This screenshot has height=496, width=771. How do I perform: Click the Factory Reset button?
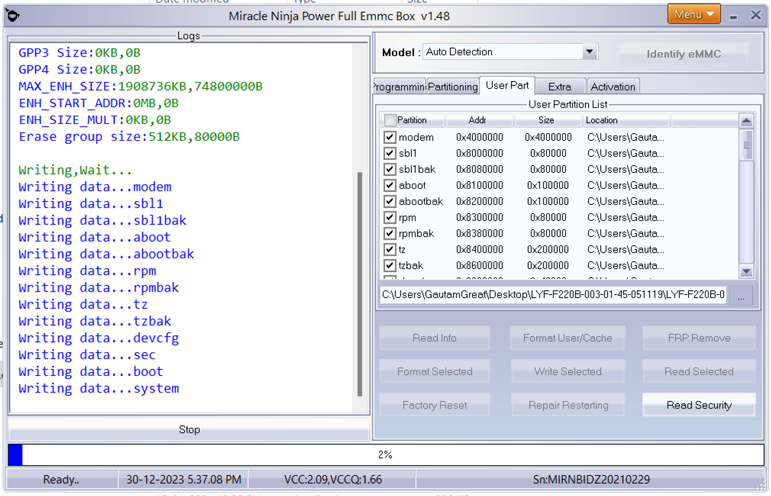434,405
